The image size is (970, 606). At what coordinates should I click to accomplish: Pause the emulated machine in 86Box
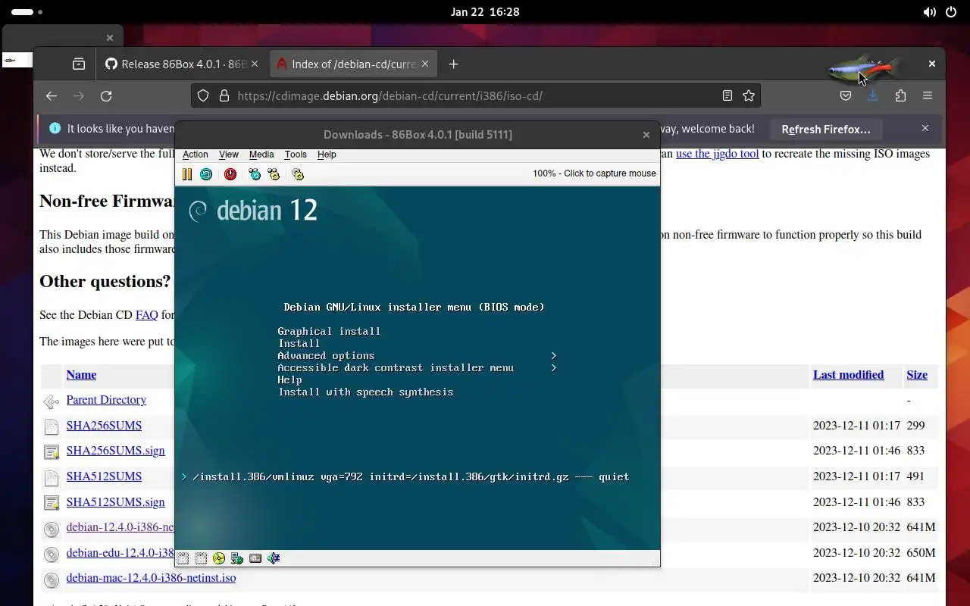pos(186,174)
